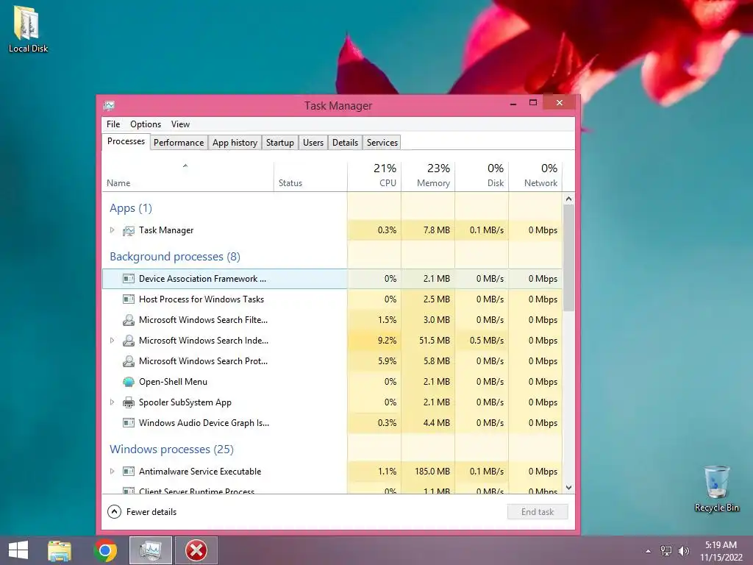The width and height of the screenshot is (753, 565).
Task: Open the File menu
Action: pyautogui.click(x=113, y=124)
